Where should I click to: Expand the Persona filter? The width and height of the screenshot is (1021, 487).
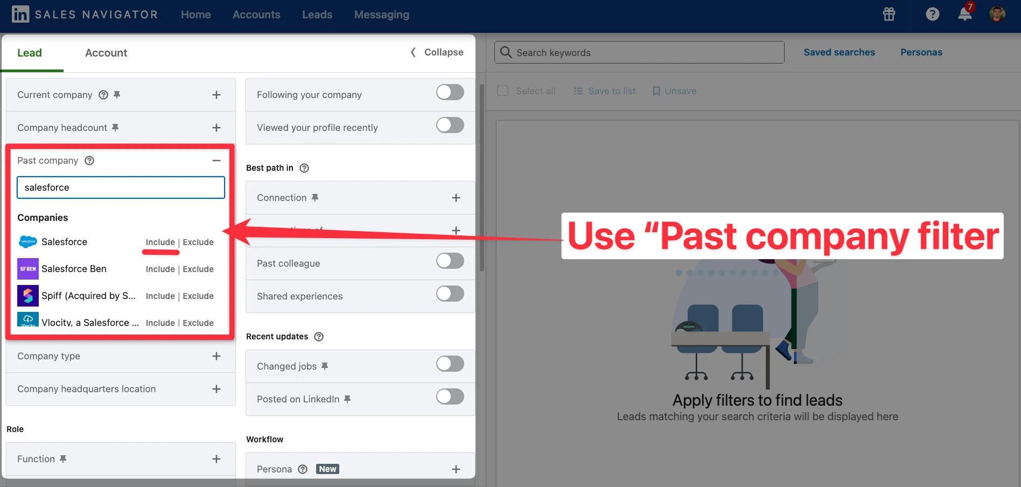[456, 469]
